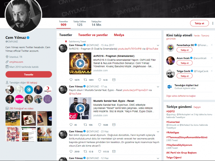Open Tolga Ciğerci trending topic
The width and height of the screenshot is (215, 161).
[174, 158]
